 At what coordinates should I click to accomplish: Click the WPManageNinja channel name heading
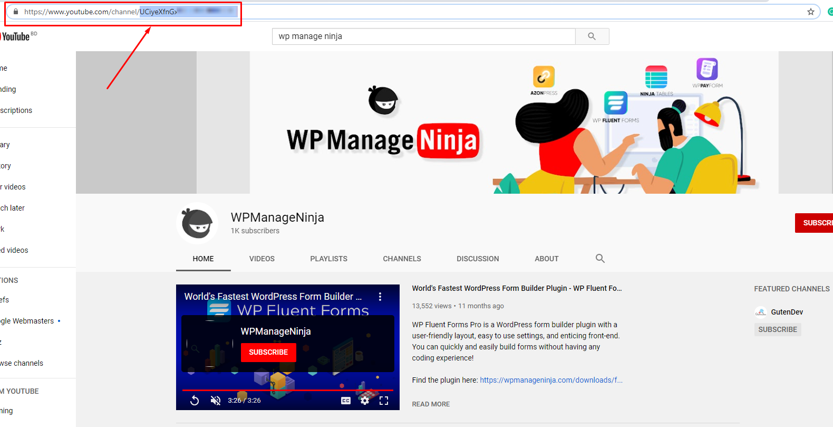(277, 217)
